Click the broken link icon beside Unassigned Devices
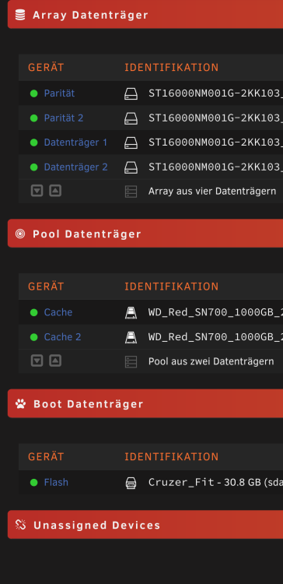 coord(20,525)
